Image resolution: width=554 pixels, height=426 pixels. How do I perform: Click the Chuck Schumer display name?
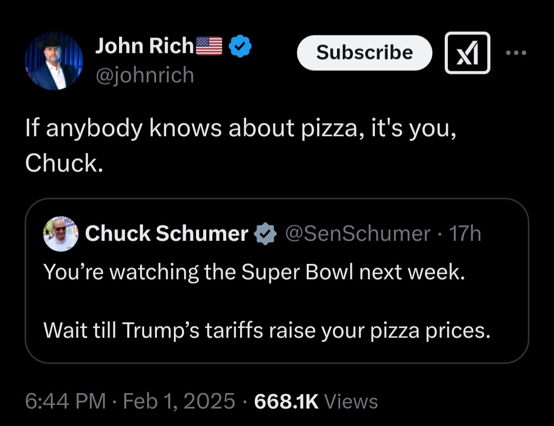tap(167, 234)
